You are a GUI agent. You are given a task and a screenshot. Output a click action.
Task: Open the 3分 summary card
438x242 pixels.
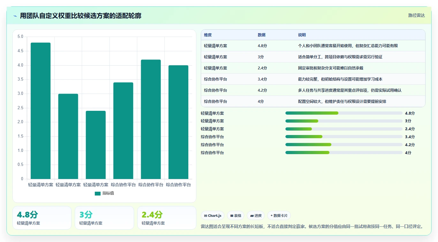(104, 218)
